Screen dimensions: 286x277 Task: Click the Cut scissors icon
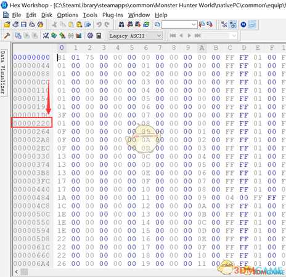click(54, 25)
